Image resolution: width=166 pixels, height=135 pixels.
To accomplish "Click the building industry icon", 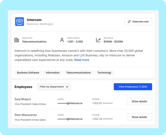I will coord(17,40).
